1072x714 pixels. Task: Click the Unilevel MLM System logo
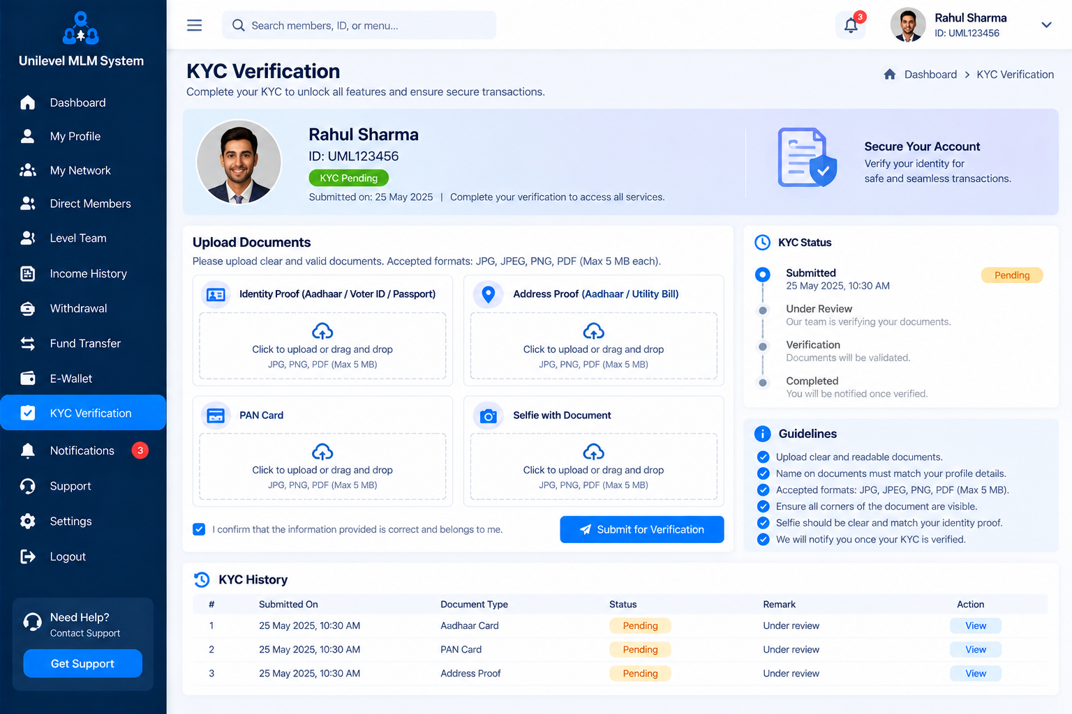[81, 29]
